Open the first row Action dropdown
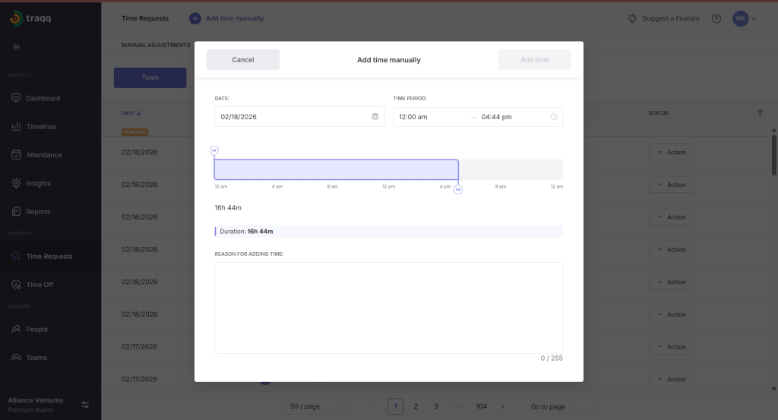 pos(671,153)
